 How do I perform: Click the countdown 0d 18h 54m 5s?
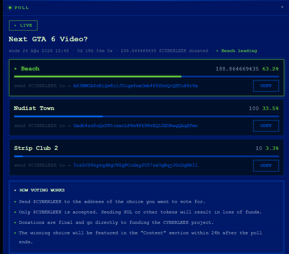click(95, 51)
